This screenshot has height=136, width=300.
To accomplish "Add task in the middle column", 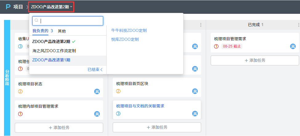I will (x=157, y=127).
